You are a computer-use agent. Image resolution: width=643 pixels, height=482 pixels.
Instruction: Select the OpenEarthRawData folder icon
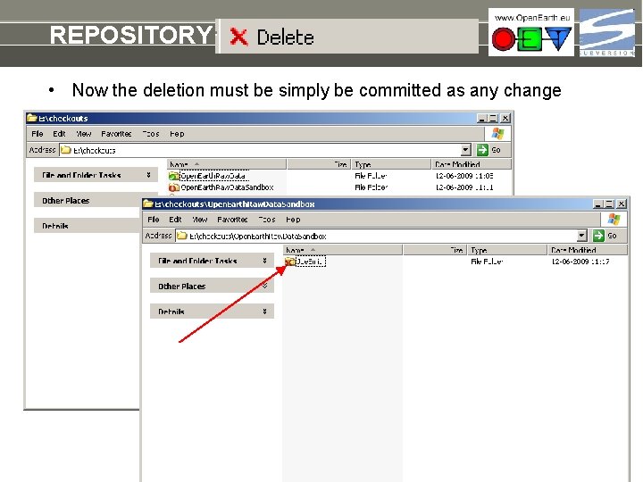point(174,176)
